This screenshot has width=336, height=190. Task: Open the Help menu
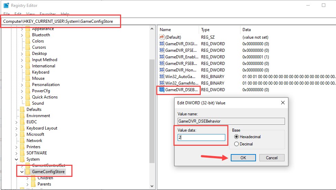click(65, 14)
